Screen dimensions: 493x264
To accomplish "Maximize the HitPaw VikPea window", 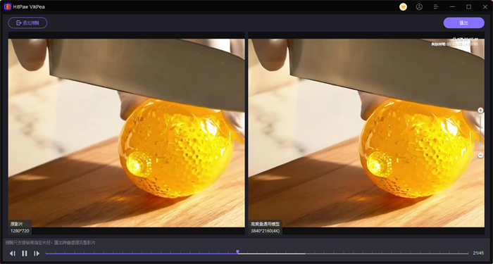I will pos(468,7).
